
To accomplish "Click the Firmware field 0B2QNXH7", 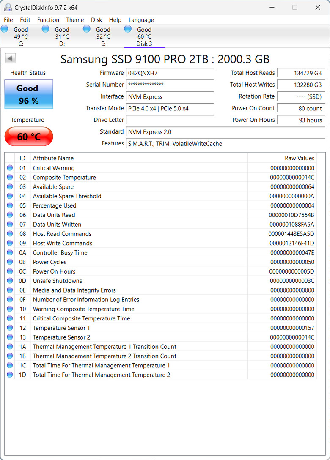I will pos(170,73).
